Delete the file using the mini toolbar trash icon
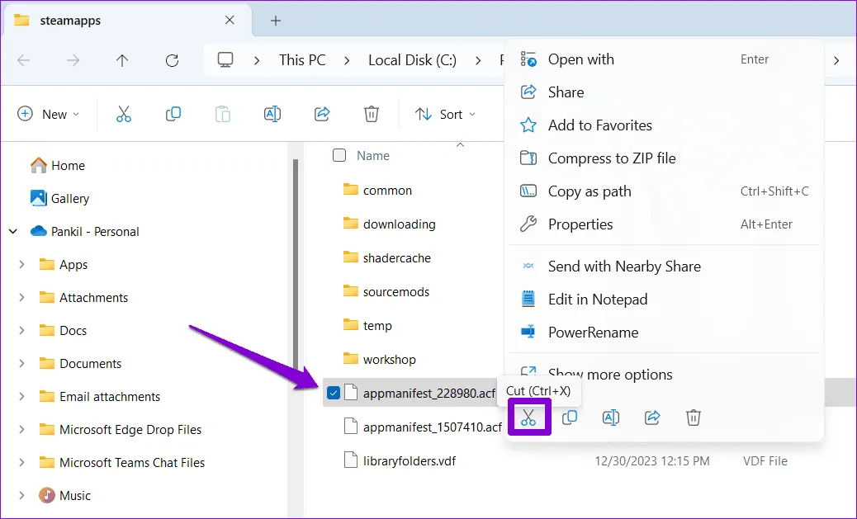The width and height of the screenshot is (857, 519). pos(694,418)
